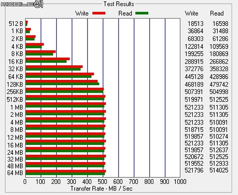Click the Transfer Rate - MB / Sec label
The image size is (238, 195).
[102, 189]
